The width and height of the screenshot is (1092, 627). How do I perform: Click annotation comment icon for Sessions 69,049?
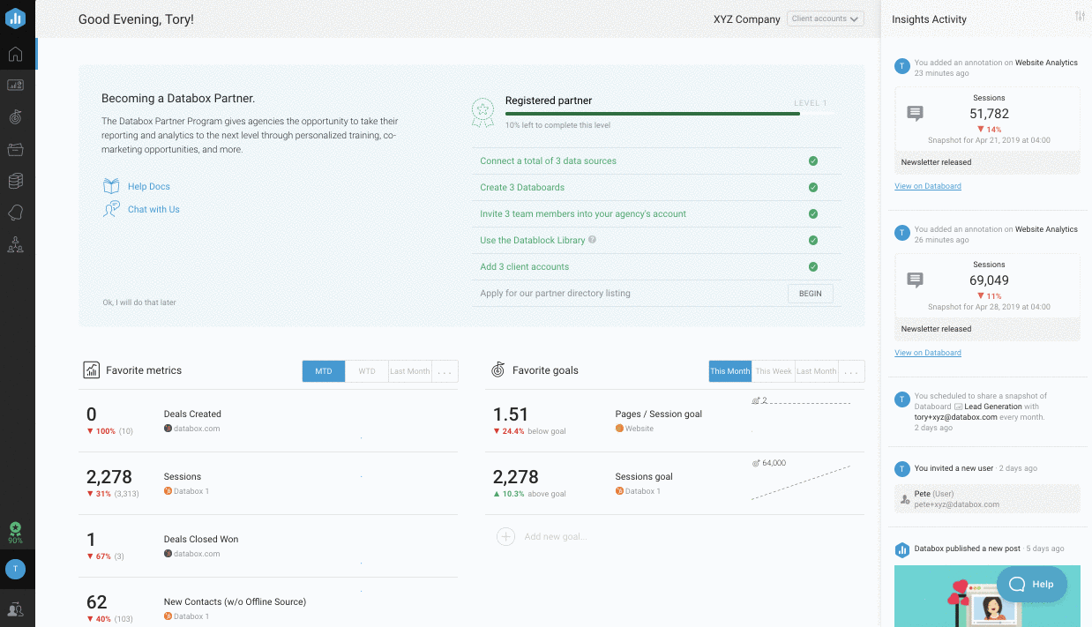[x=915, y=280]
